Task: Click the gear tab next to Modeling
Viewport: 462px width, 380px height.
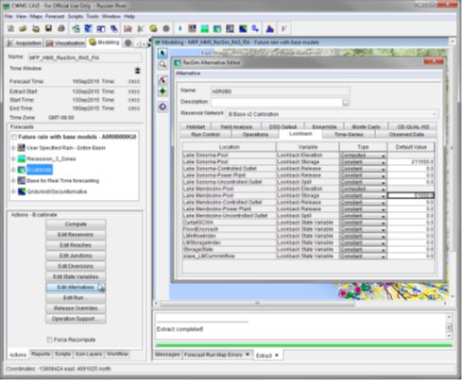Action: 128,42
